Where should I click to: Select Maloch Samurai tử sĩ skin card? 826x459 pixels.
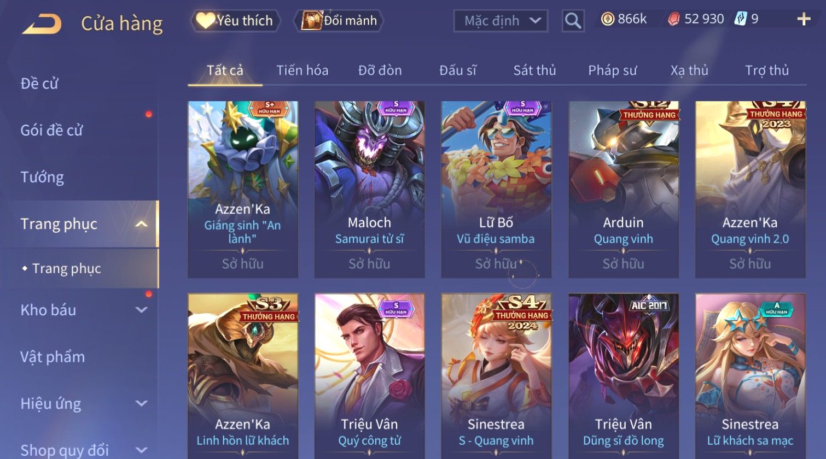369,189
